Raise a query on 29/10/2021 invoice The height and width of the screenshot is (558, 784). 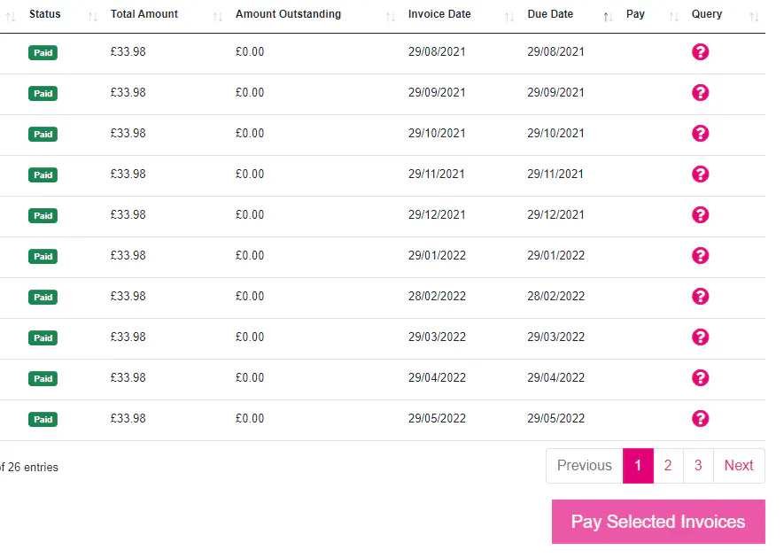tap(700, 134)
